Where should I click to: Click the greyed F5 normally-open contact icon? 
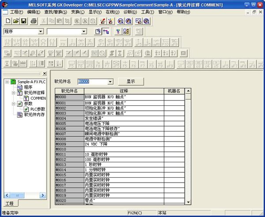point(8,42)
